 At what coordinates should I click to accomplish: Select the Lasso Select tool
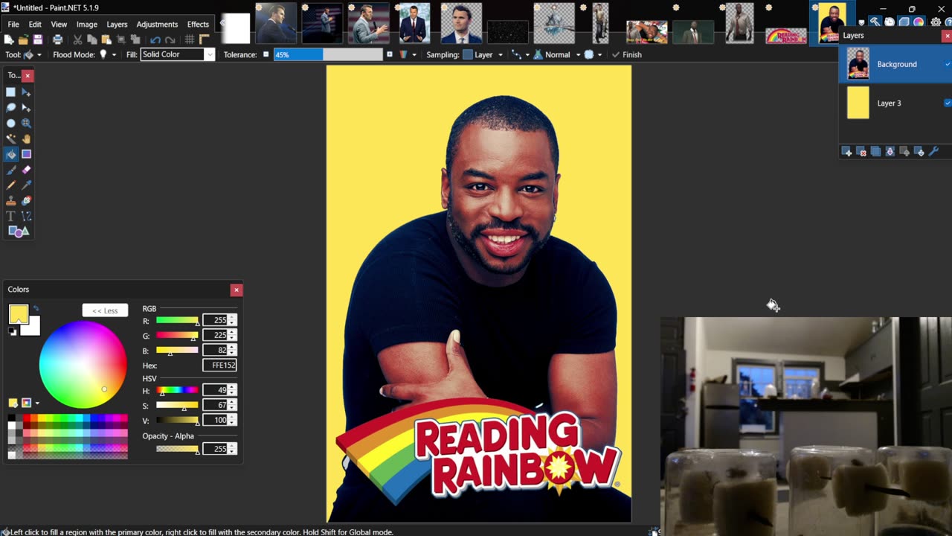(10, 108)
